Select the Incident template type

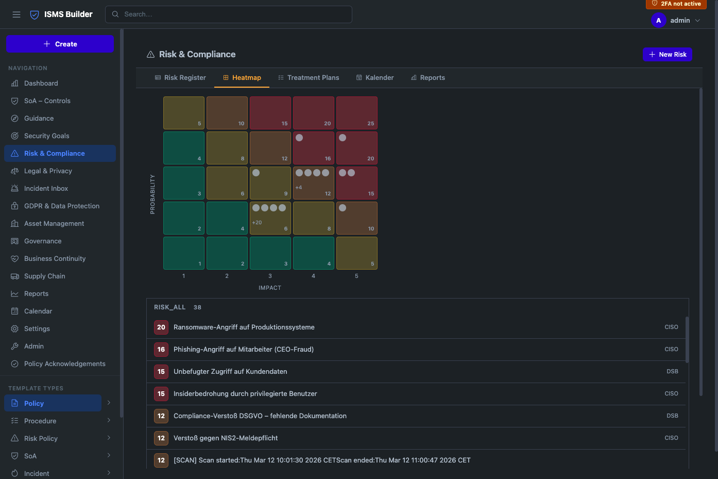53,473
